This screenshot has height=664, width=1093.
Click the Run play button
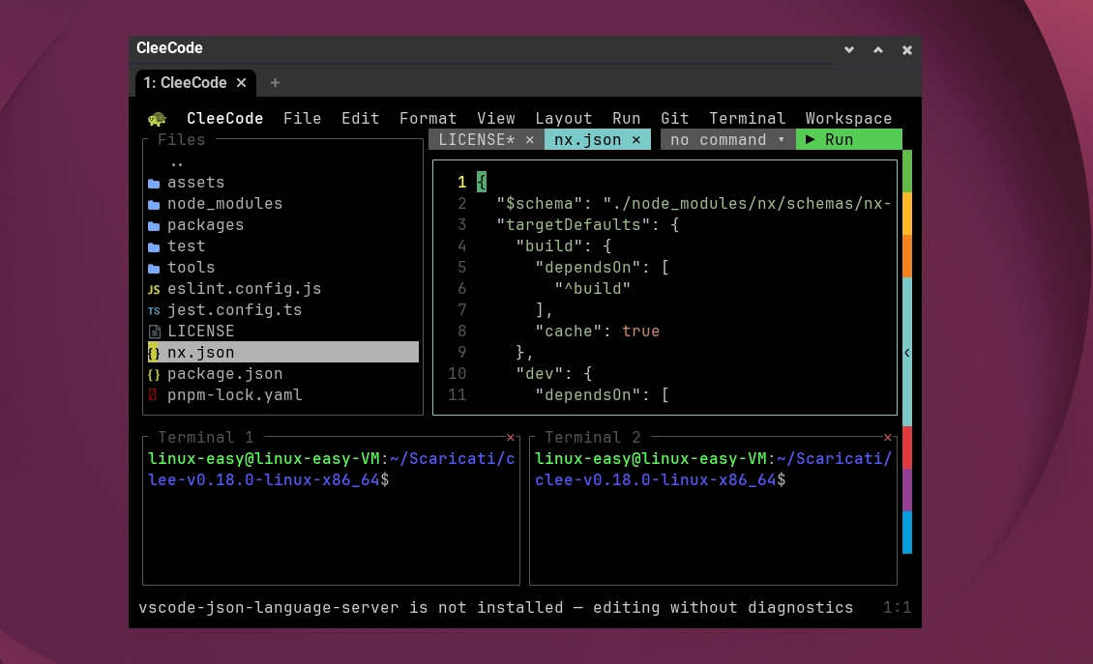click(x=848, y=140)
